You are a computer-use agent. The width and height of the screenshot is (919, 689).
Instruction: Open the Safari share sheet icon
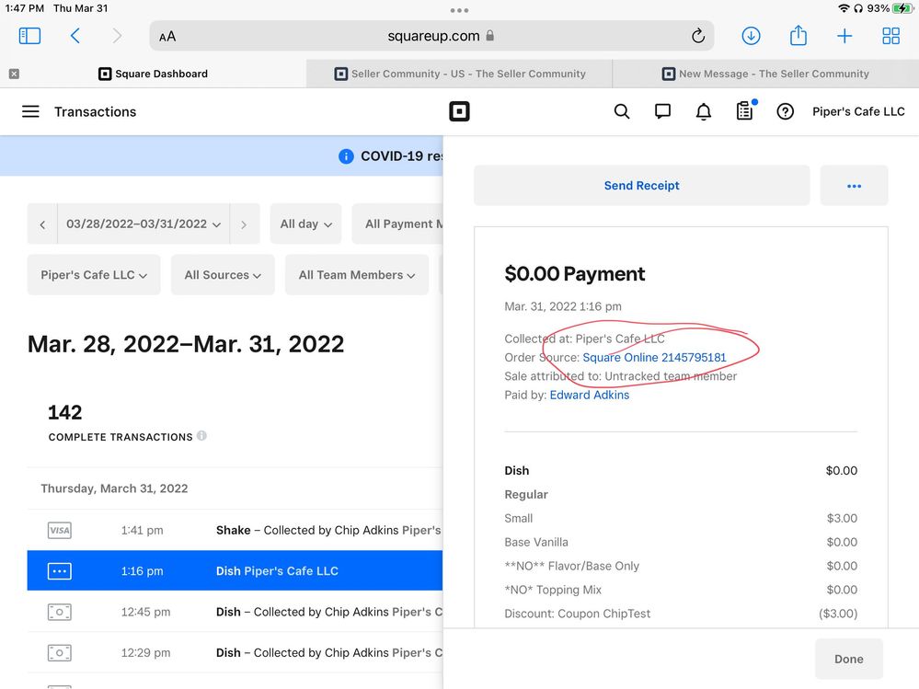[x=798, y=35]
